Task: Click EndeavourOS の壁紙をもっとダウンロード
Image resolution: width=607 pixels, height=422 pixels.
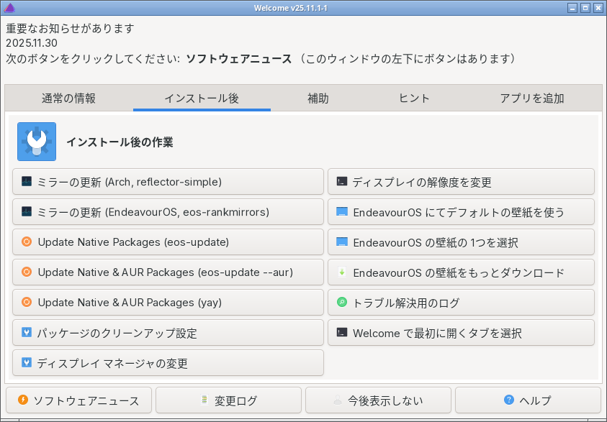Action: point(461,272)
